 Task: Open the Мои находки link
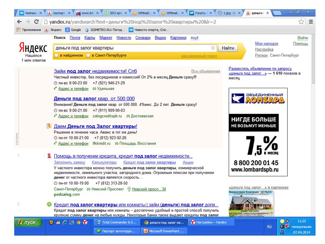[x=266, y=44]
